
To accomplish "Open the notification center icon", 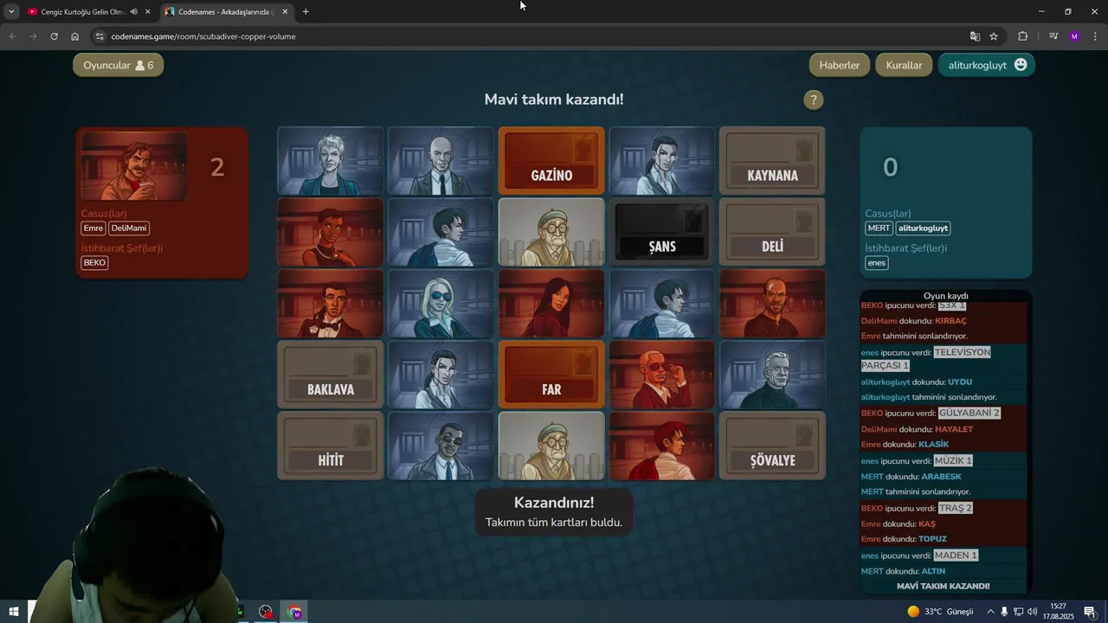I will [x=1090, y=612].
